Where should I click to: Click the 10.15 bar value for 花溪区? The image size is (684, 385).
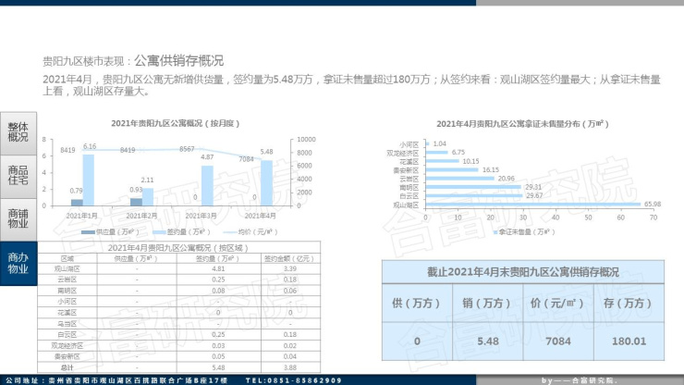pyautogui.click(x=470, y=161)
